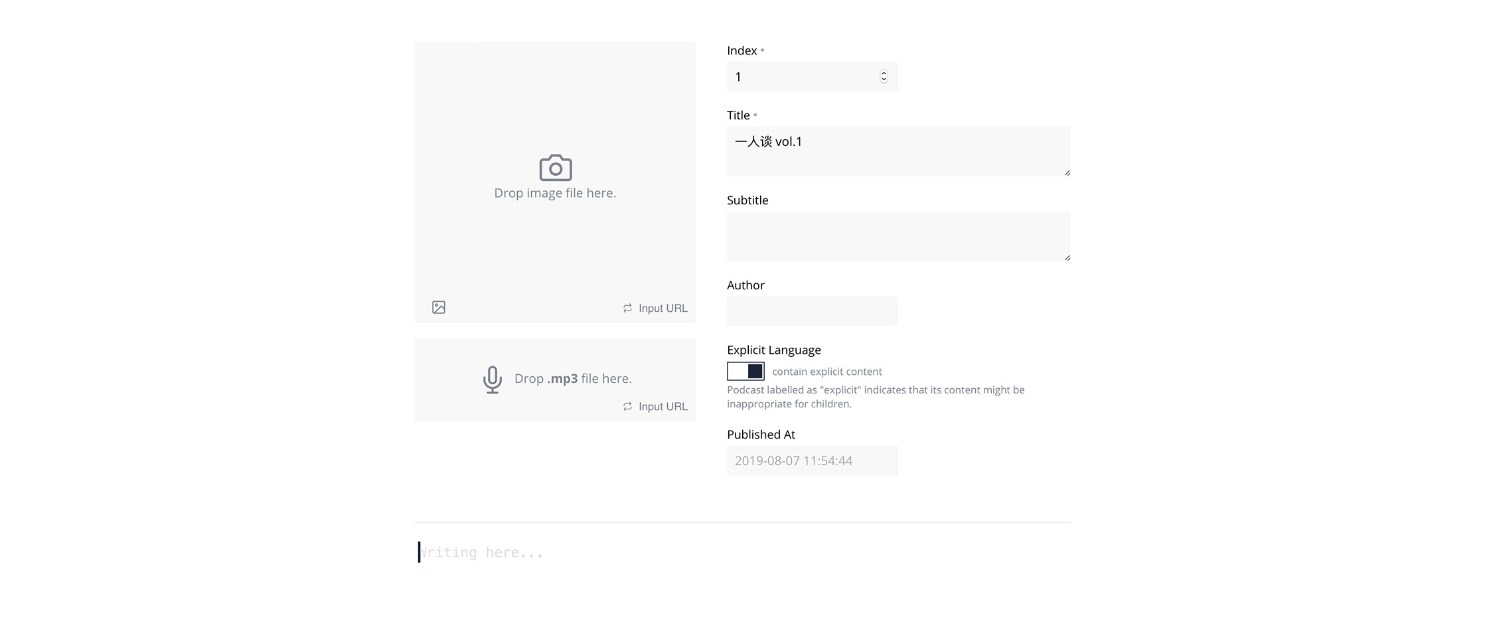Click Input URL under the image drop zone

point(663,309)
